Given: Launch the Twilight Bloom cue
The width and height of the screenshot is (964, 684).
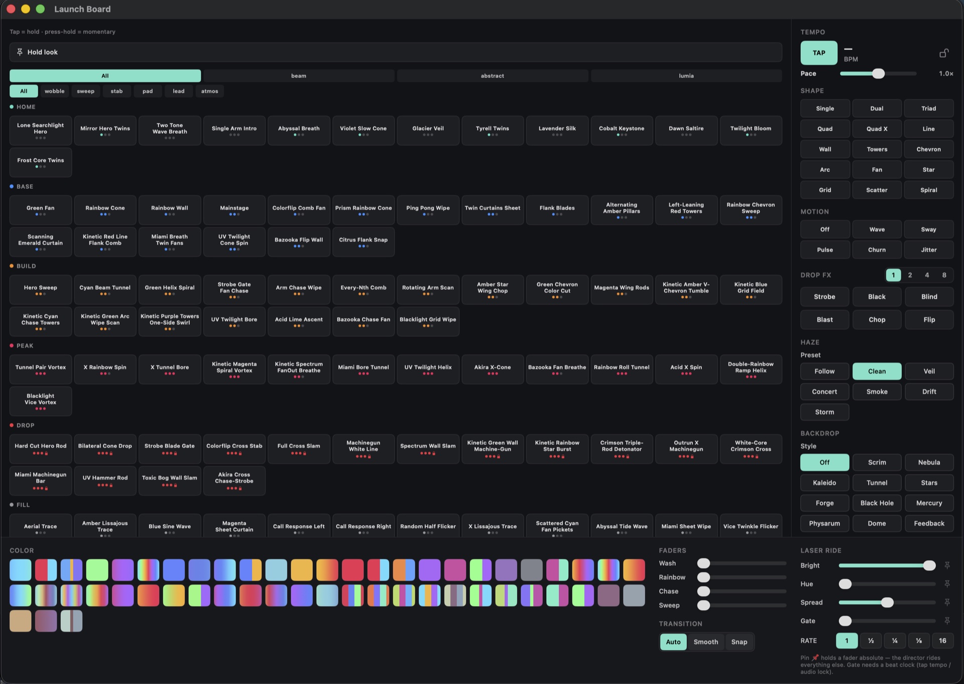Looking at the screenshot, I should [751, 130].
